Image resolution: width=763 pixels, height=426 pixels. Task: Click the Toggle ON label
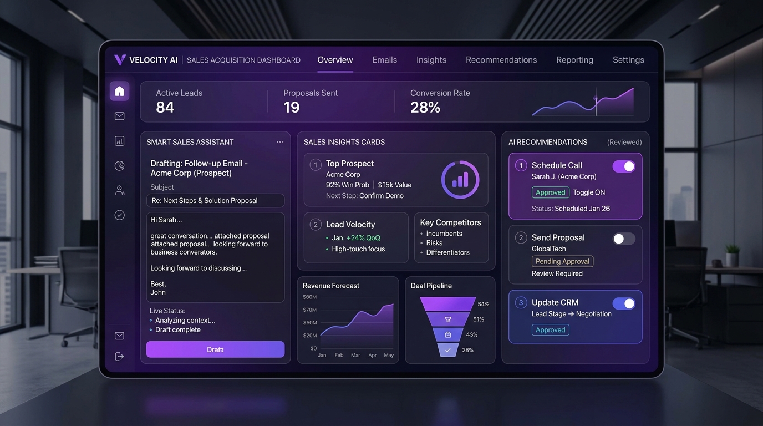coord(589,192)
